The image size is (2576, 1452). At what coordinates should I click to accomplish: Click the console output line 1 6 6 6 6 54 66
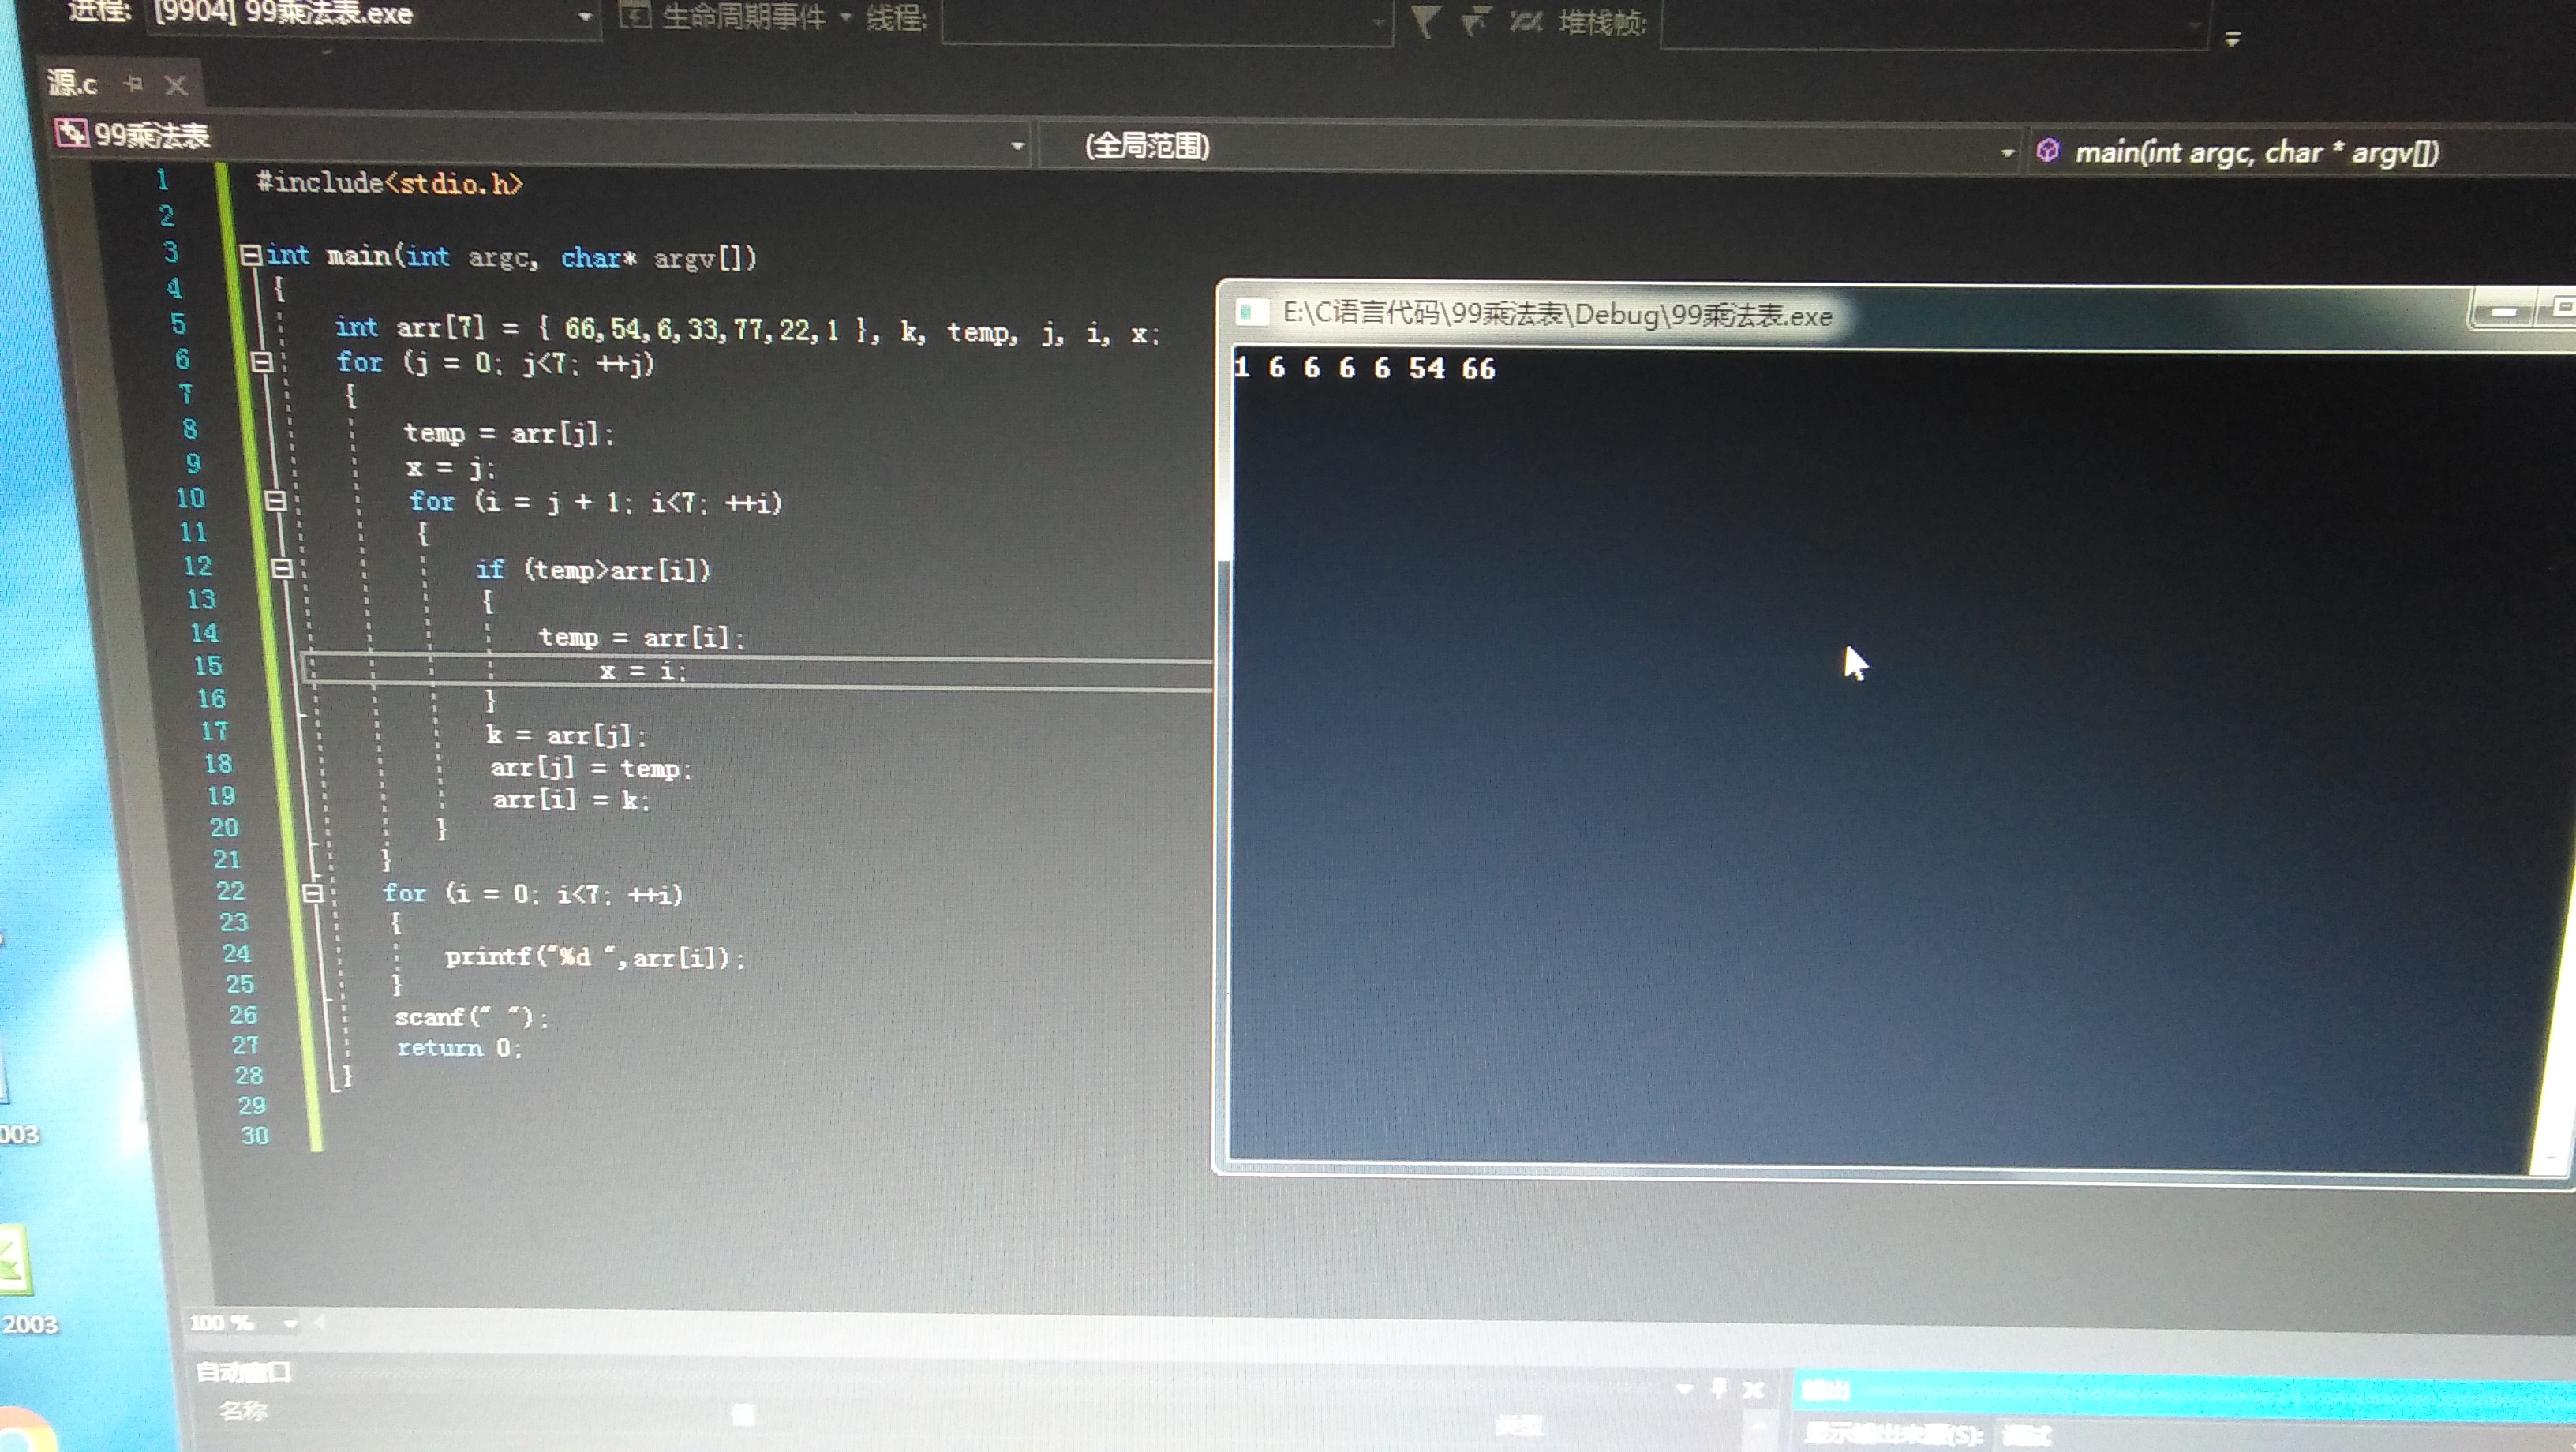[1365, 369]
